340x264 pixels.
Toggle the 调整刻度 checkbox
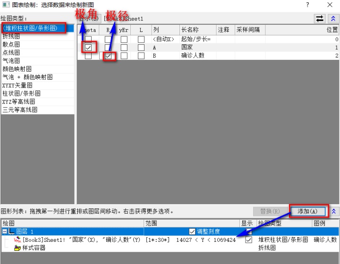coord(192,231)
